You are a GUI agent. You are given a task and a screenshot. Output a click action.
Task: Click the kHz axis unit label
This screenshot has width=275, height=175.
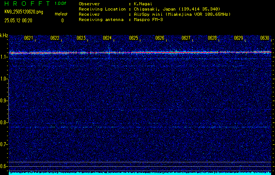pos(4,35)
